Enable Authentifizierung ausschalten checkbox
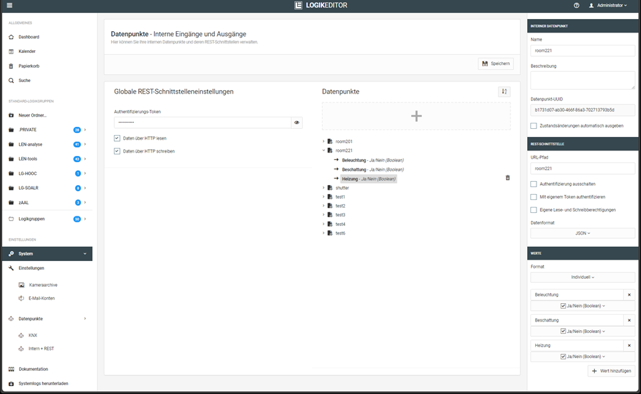The height and width of the screenshot is (394, 641). tap(534, 184)
